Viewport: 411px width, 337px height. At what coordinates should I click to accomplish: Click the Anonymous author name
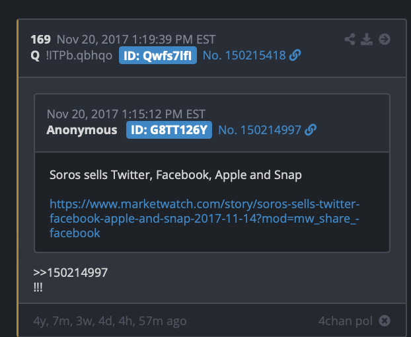click(82, 130)
